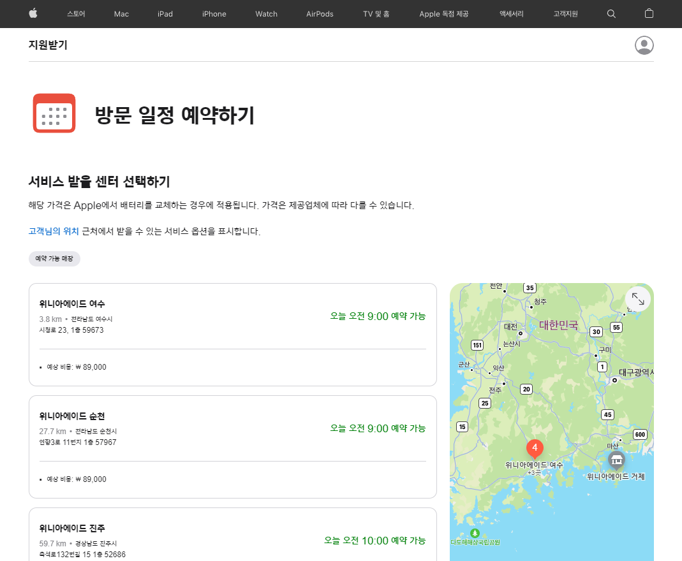Select the 위니아에이드 순천 store card

pyautogui.click(x=233, y=447)
